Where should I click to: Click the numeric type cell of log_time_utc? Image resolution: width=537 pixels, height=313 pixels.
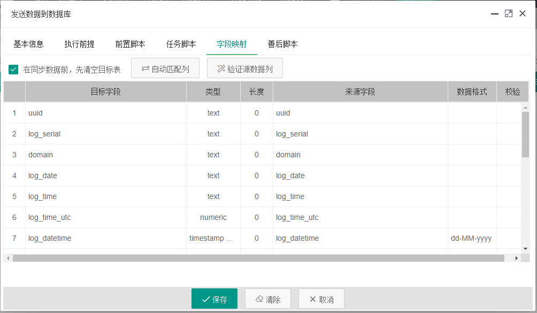[x=213, y=217]
